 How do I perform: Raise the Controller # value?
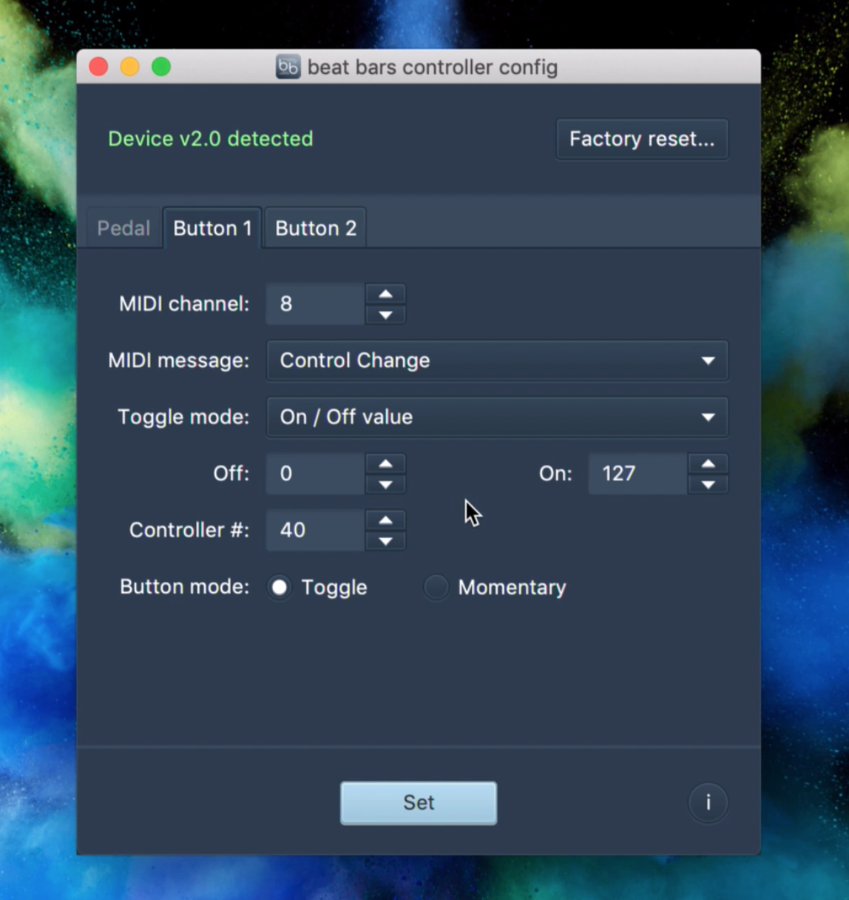click(x=385, y=520)
